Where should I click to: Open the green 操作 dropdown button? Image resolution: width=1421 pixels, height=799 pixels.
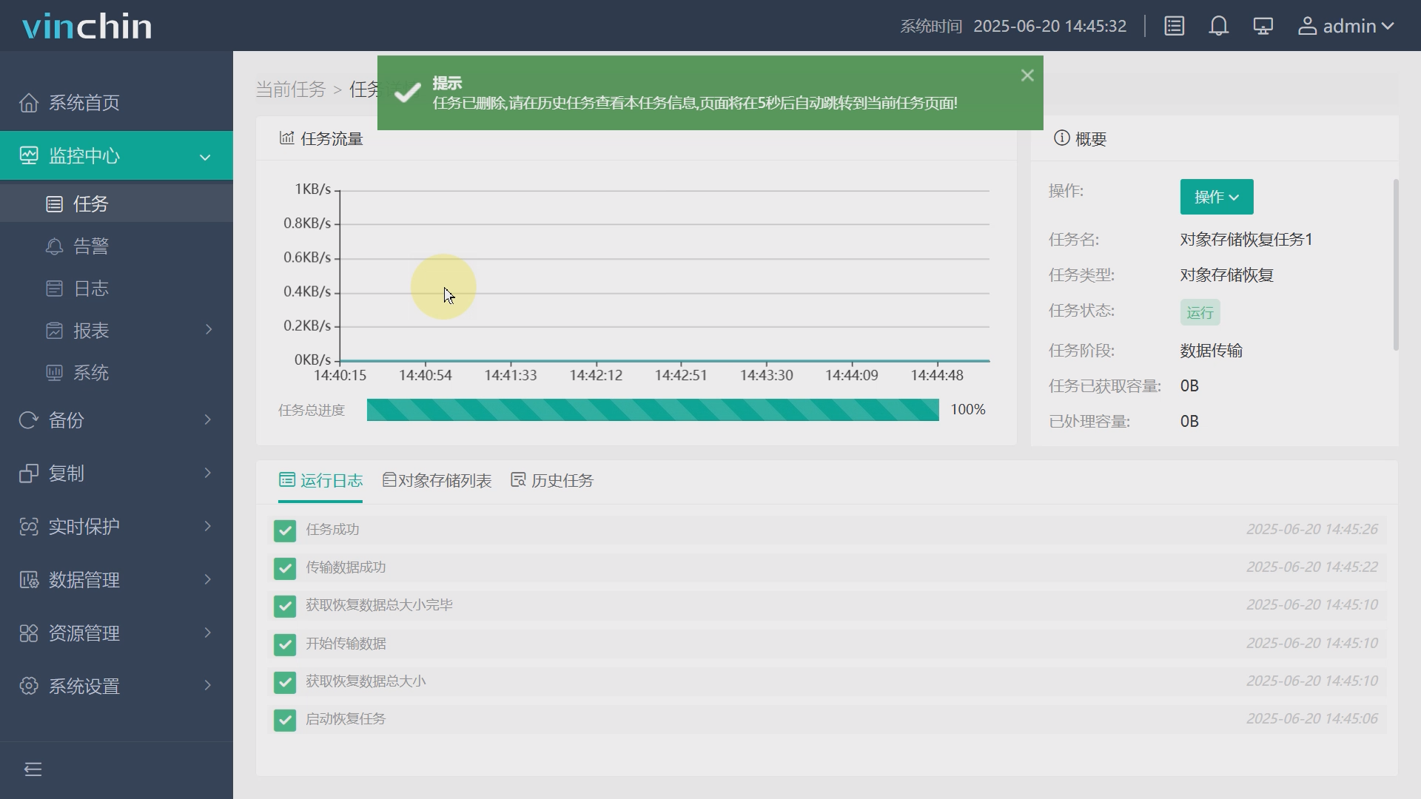(1216, 197)
